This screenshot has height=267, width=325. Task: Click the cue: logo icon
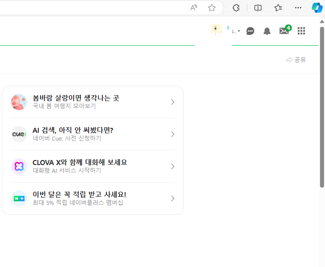[19, 134]
